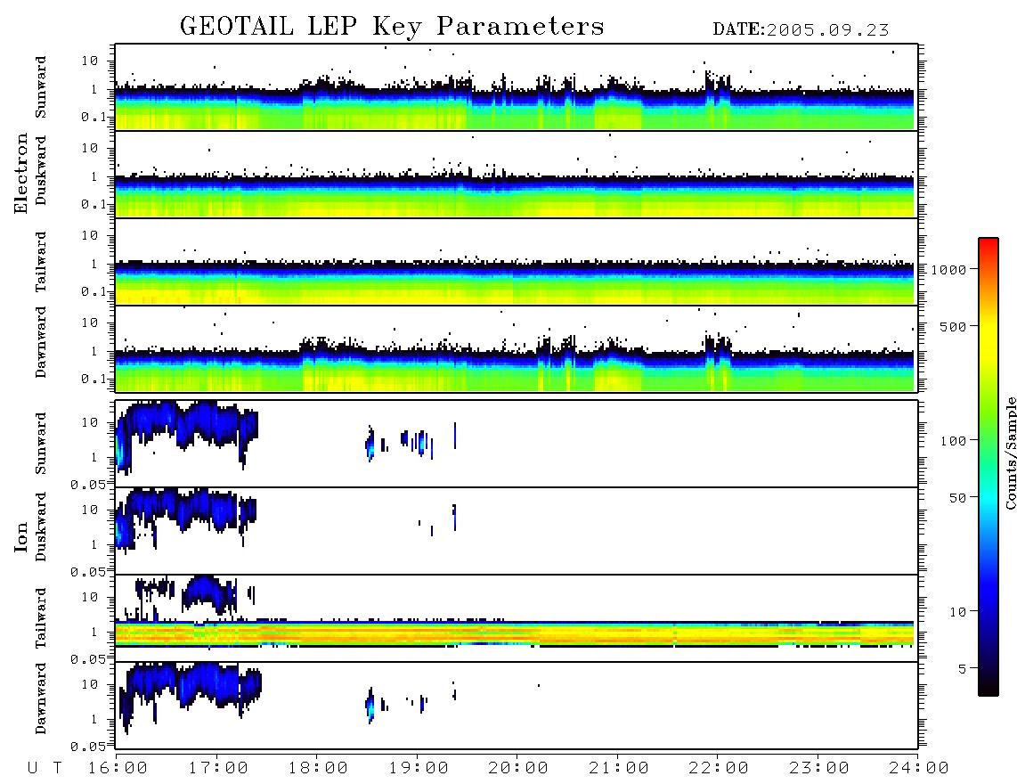Click the 23:00 time tick label
The height and width of the screenshot is (784, 1017).
[x=819, y=769]
